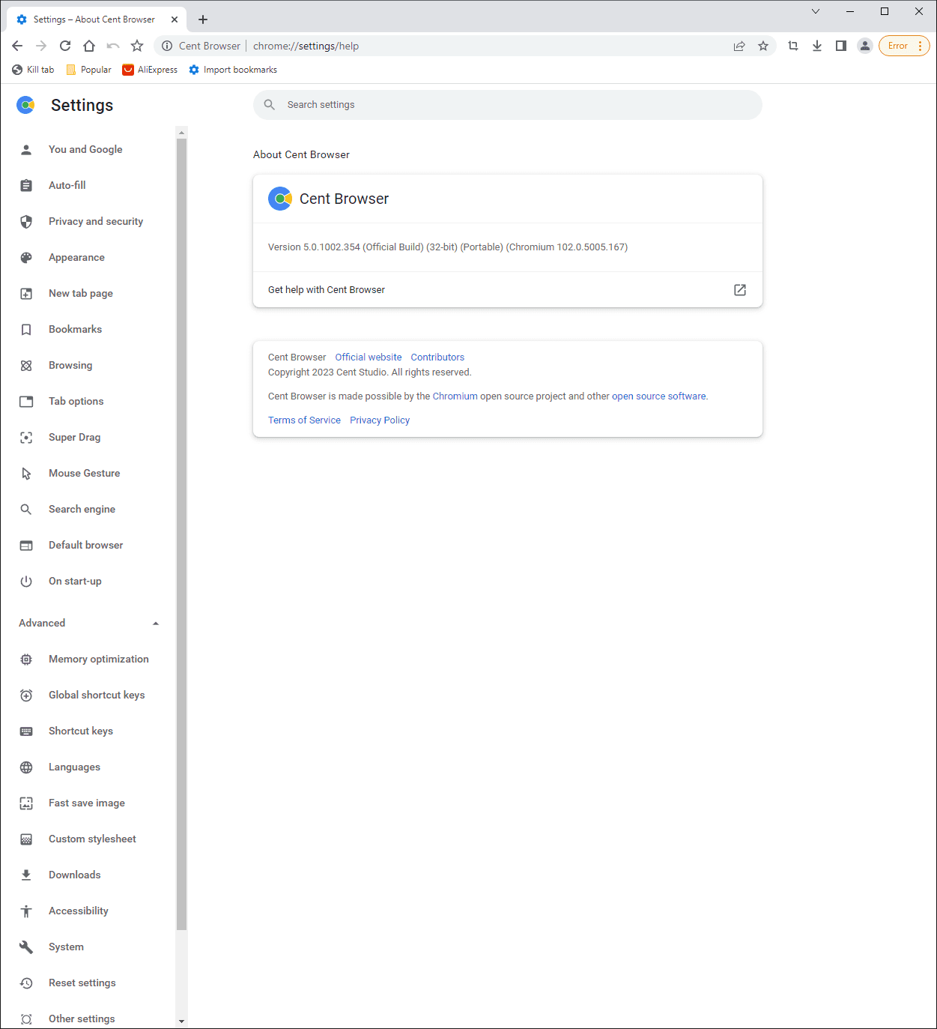Viewport: 937px width, 1029px height.
Task: Click the Global shortcut keys icon
Action: [x=26, y=695]
